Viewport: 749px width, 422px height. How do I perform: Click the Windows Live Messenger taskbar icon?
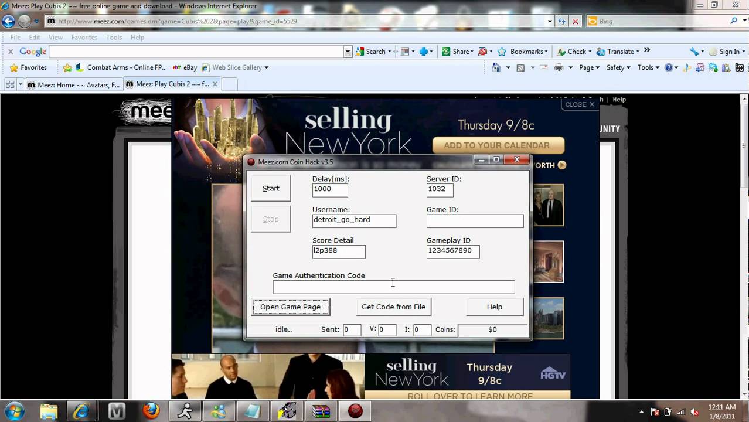coord(219,411)
